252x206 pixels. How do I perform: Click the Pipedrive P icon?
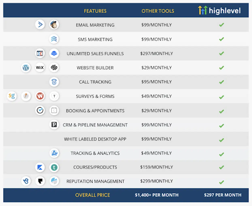point(54,125)
